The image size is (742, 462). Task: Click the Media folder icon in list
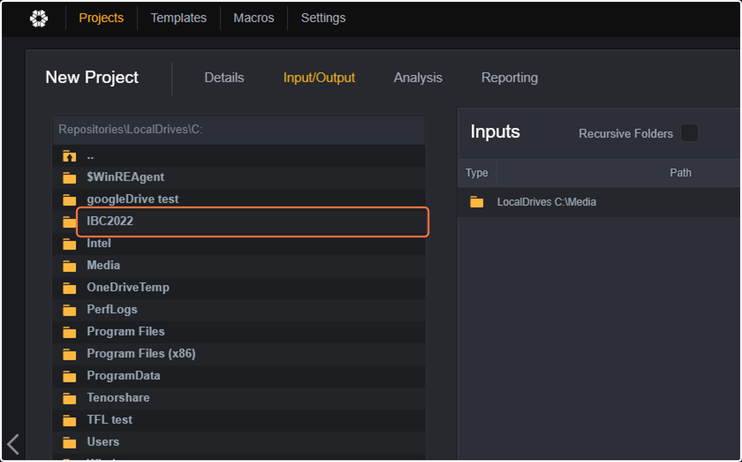pyautogui.click(x=69, y=266)
